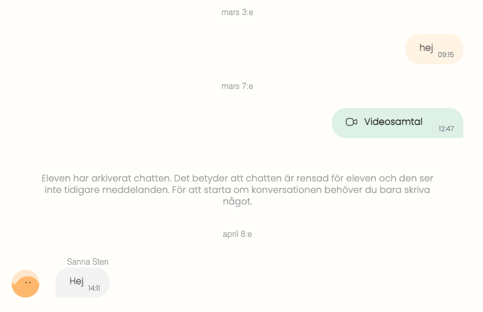The width and height of the screenshot is (483, 312).
Task: Click the 09:15 timestamp
Action: click(x=446, y=55)
